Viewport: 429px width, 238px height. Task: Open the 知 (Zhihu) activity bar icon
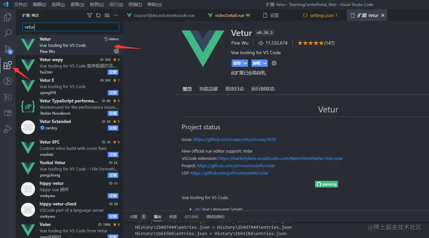tap(7, 97)
